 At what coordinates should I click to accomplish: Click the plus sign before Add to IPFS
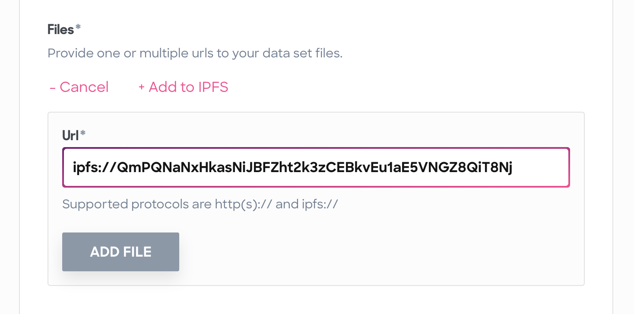141,88
